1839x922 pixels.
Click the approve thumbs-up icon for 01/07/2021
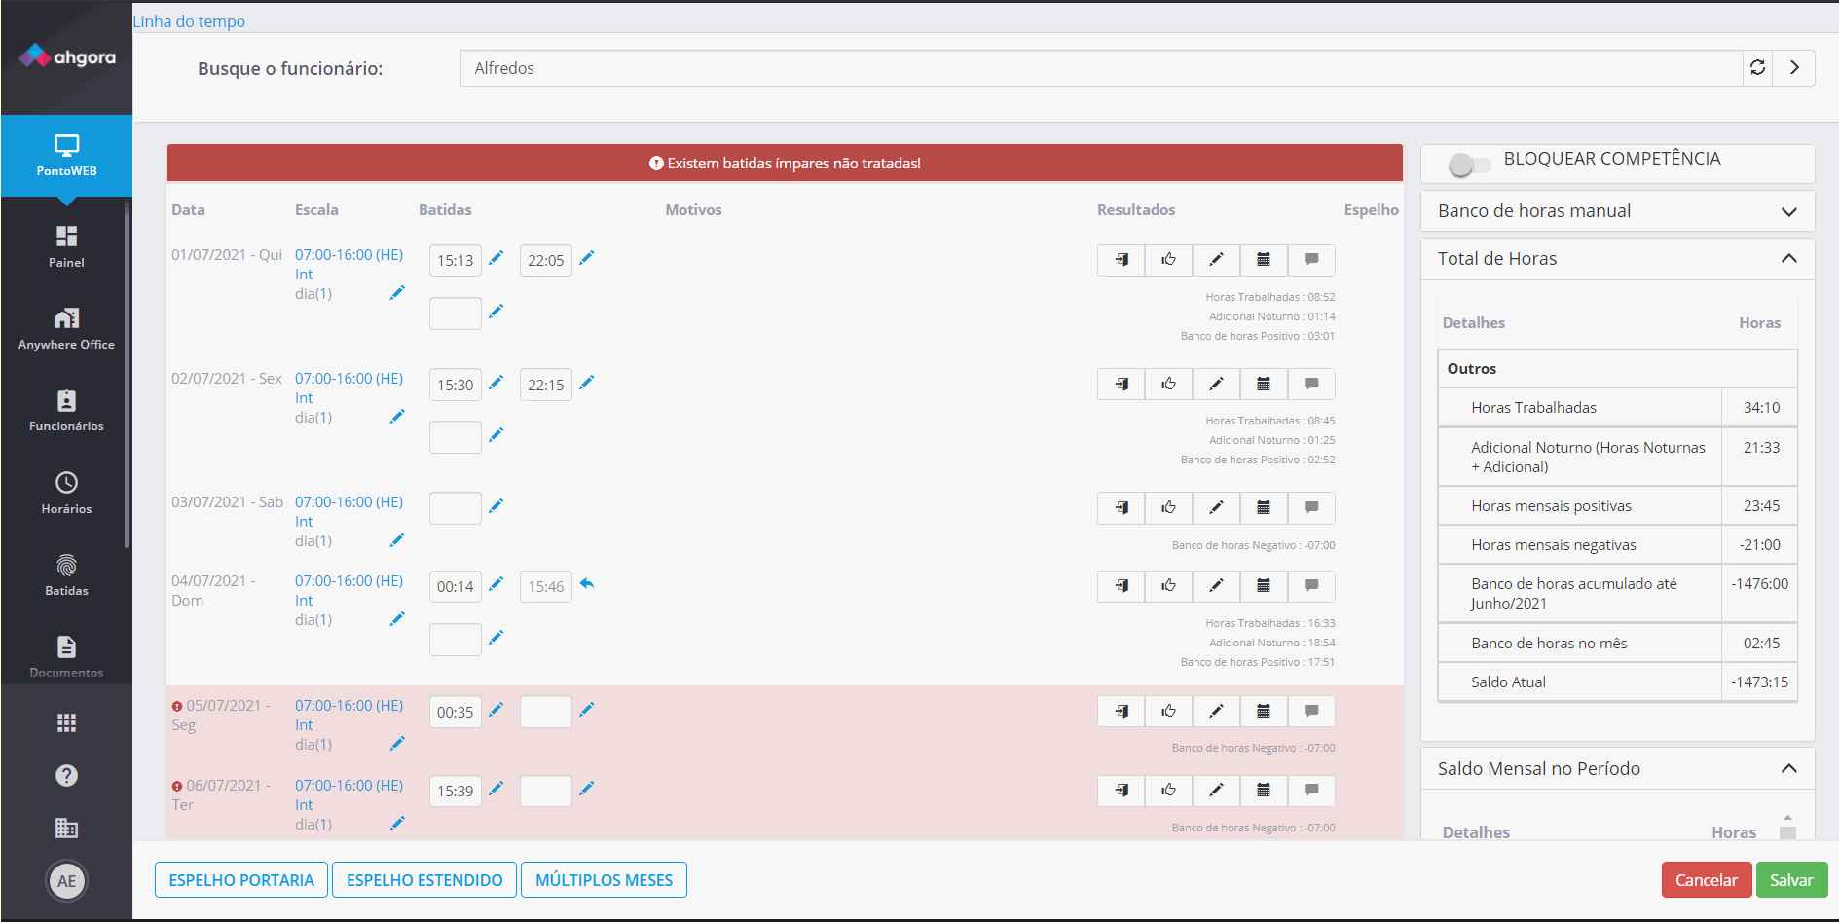click(x=1168, y=259)
